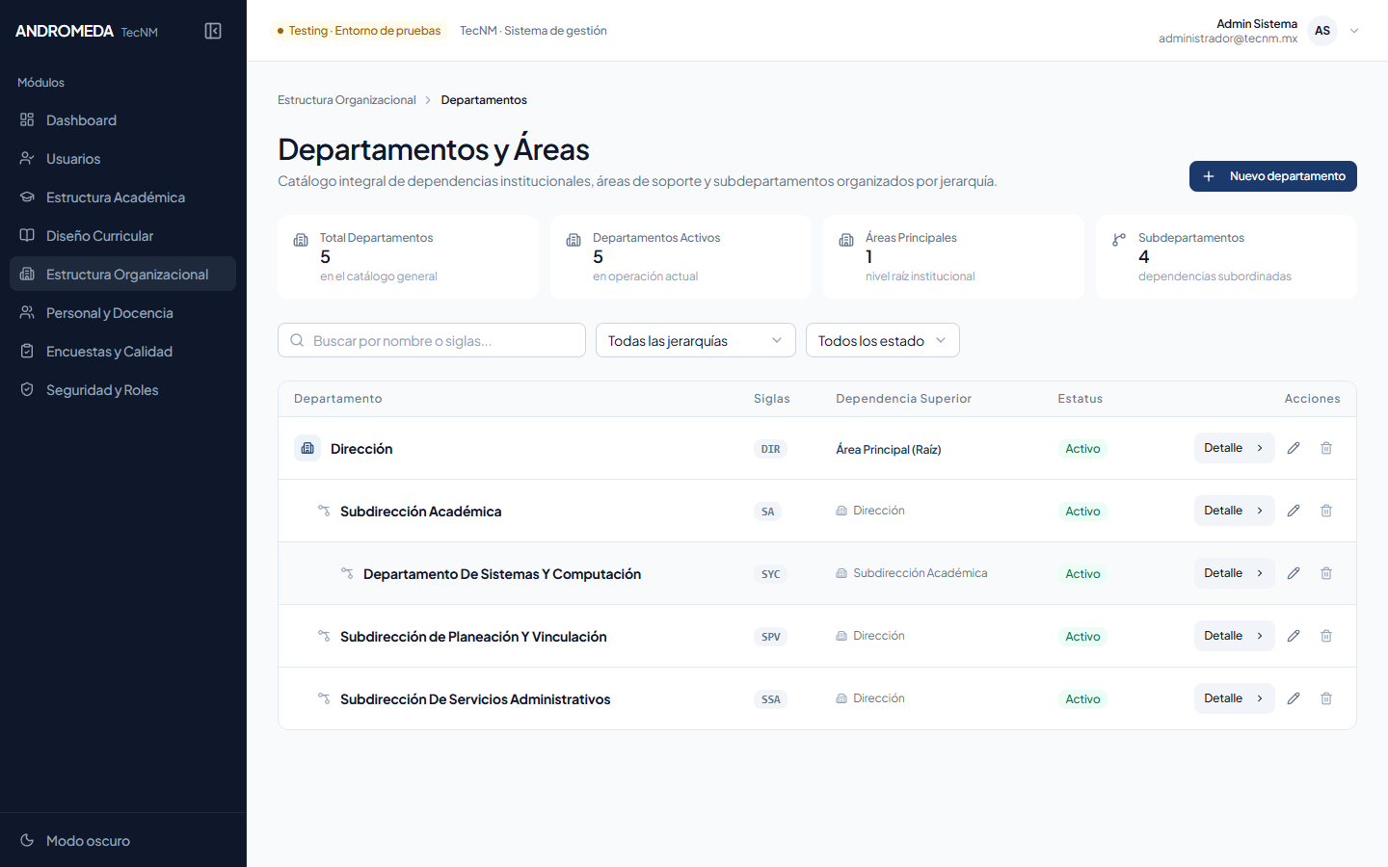This screenshot has width=1388, height=867.
Task: Click the Testing Entorno de pruebas badge
Action: pos(359,31)
